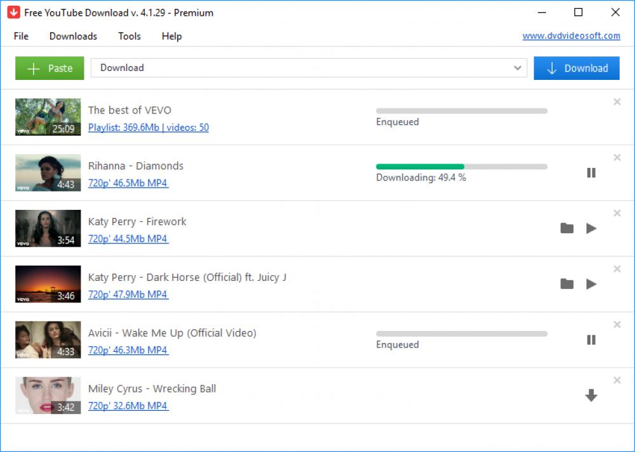
Task: Dismiss Miley Cyrus - Wrecking Ball entry
Action: click(617, 380)
